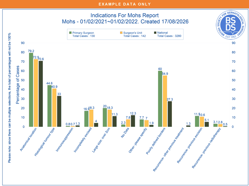This screenshot has width=249, height=186.
Task: Click the 'Anatomical location' category label
Action: pos(28,139)
